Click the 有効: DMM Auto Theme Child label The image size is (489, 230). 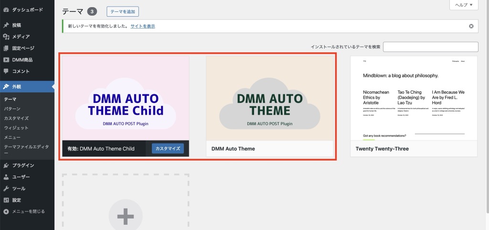tap(101, 149)
